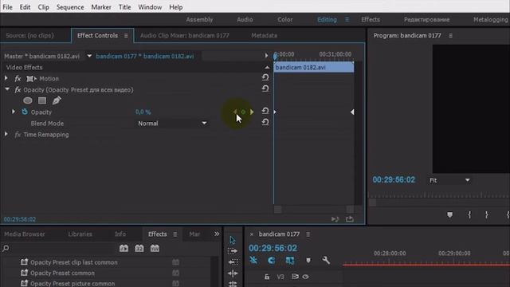Reset the Opacity parameter value
The image size is (510, 287).
pos(265,111)
